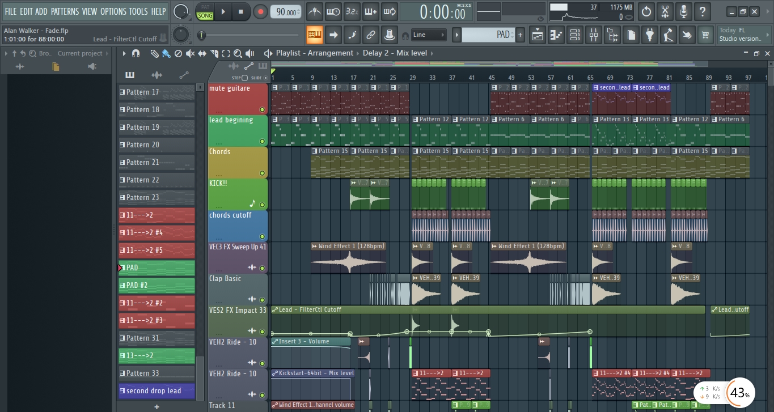This screenshot has height=412, width=774.
Task: Click the record button
Action: click(260, 11)
